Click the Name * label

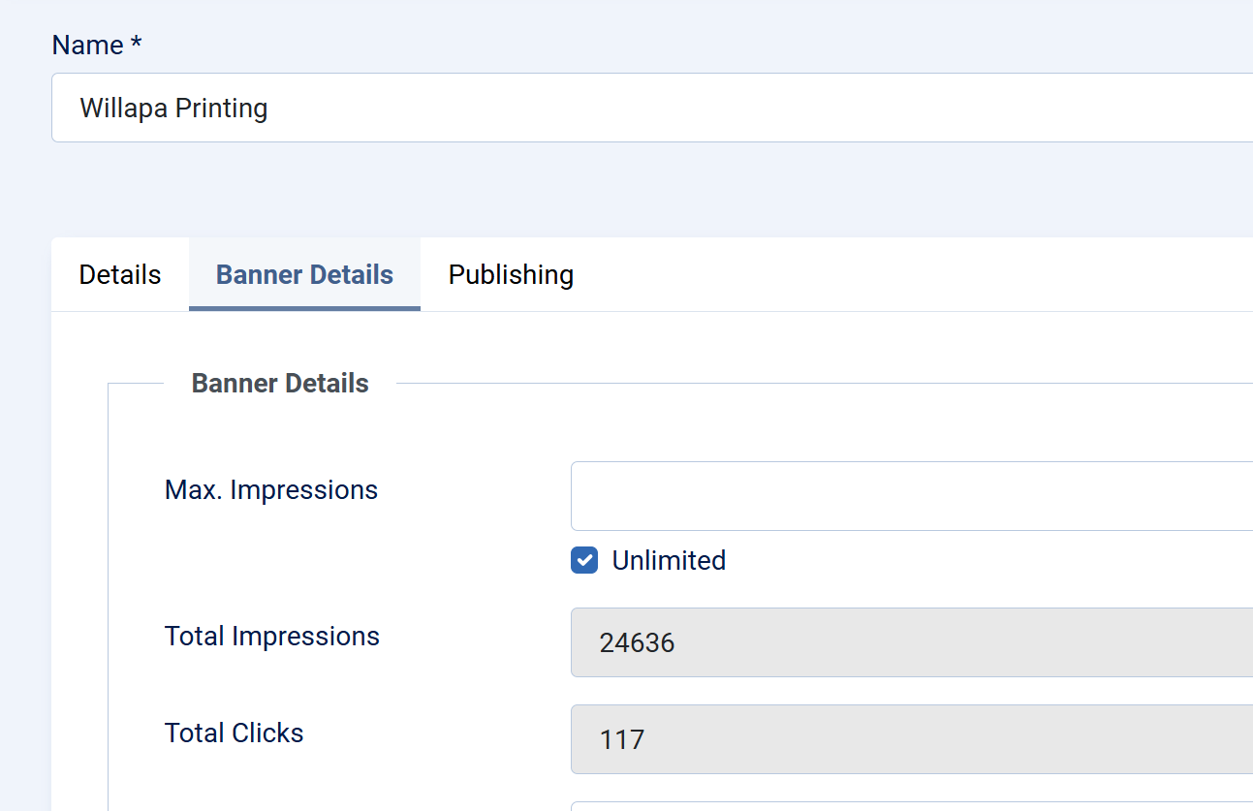tap(97, 45)
